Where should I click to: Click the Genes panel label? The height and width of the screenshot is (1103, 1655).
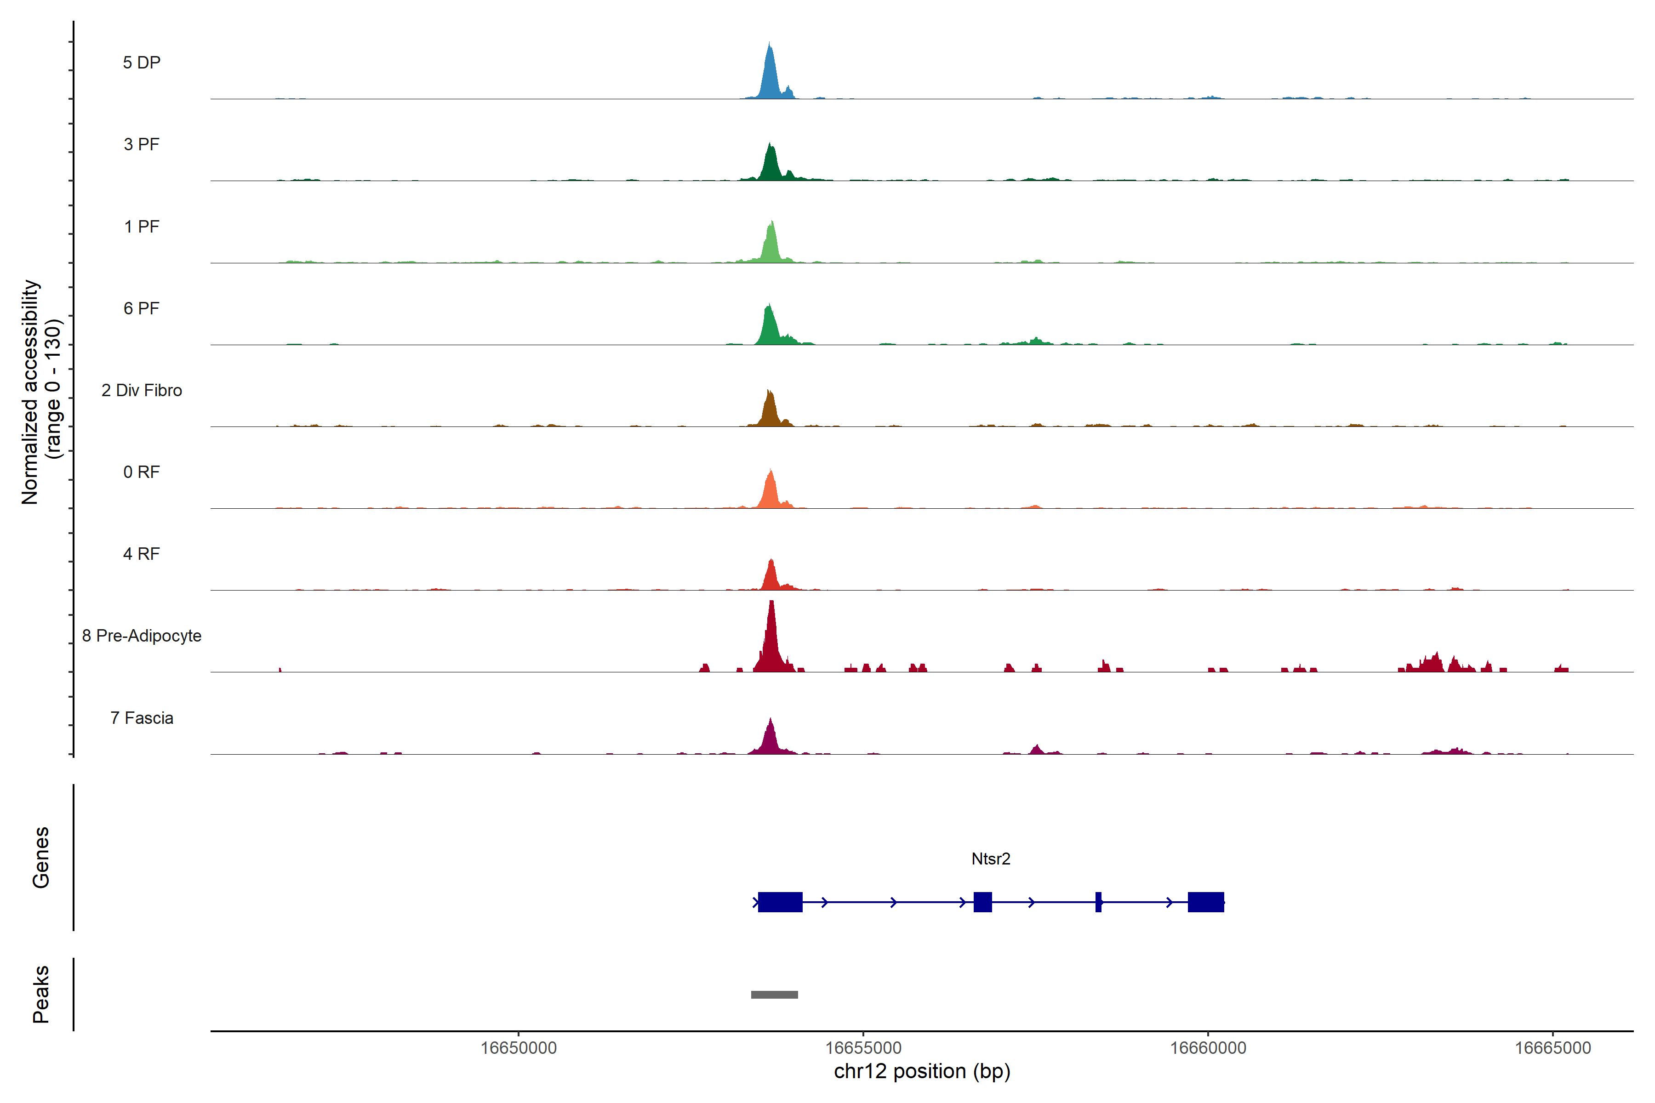pyautogui.click(x=41, y=858)
